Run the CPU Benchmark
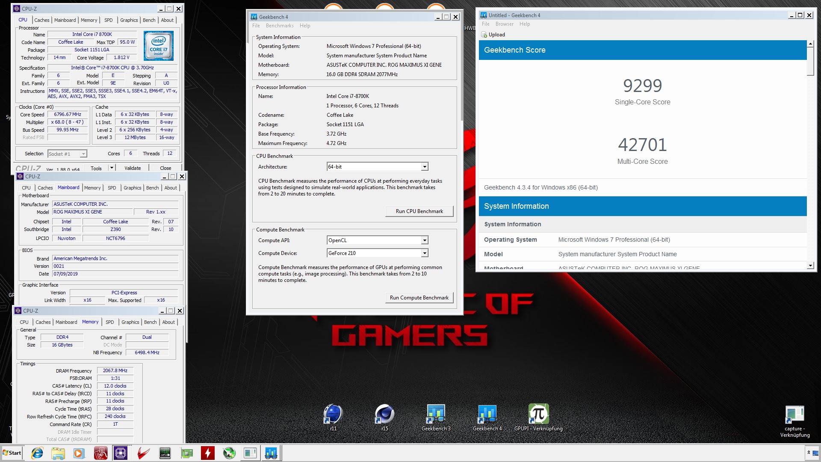This screenshot has width=821, height=462. (x=419, y=211)
